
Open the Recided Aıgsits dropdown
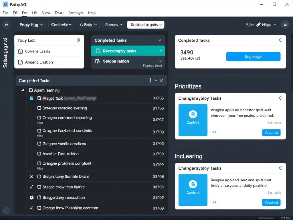[x=146, y=25]
